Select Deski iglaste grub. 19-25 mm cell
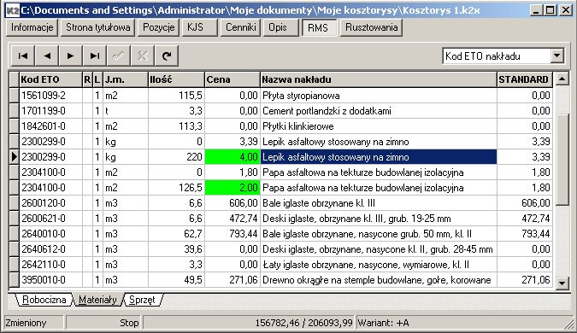The image size is (577, 333). (379, 219)
